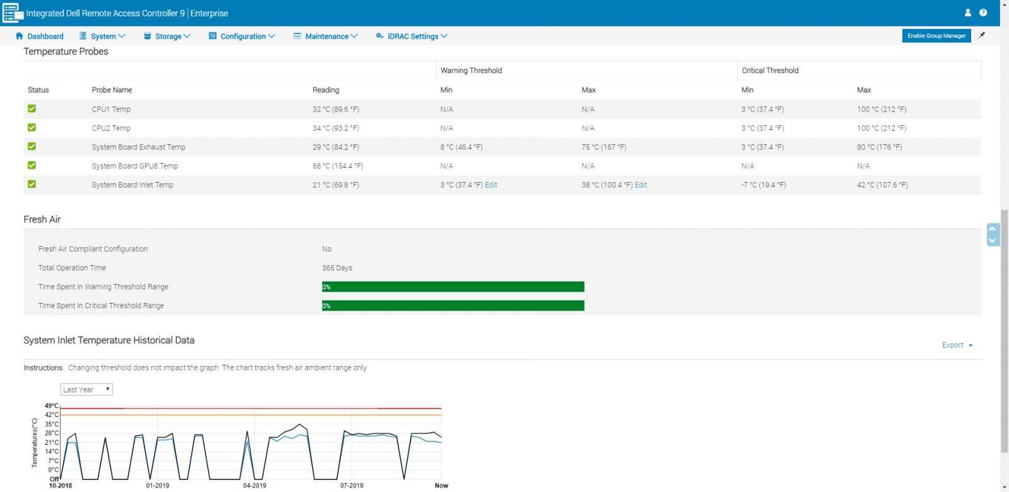
Task: Click the iDRAC logo icon in header
Action: [13, 13]
